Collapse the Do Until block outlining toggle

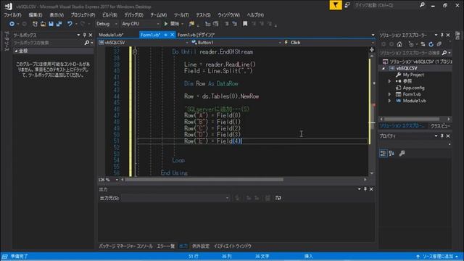click(x=135, y=51)
